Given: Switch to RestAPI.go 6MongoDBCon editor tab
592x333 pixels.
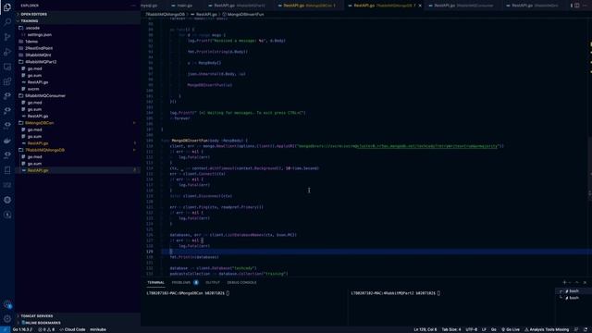Looking at the screenshot, I should point(308,6).
